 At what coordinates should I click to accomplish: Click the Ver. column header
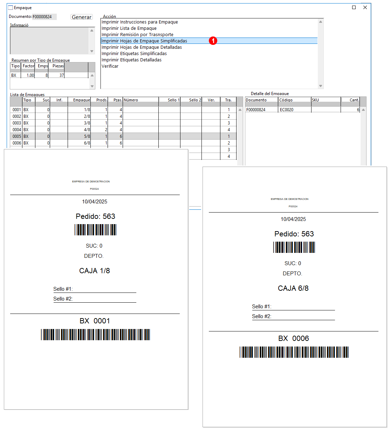point(211,100)
